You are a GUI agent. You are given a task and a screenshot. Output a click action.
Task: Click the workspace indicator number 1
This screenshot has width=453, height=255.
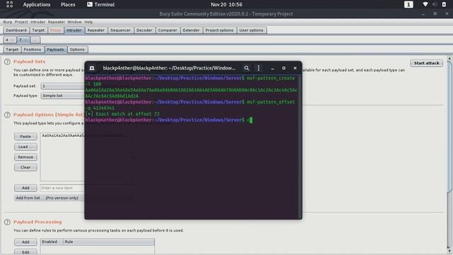tap(408, 4)
